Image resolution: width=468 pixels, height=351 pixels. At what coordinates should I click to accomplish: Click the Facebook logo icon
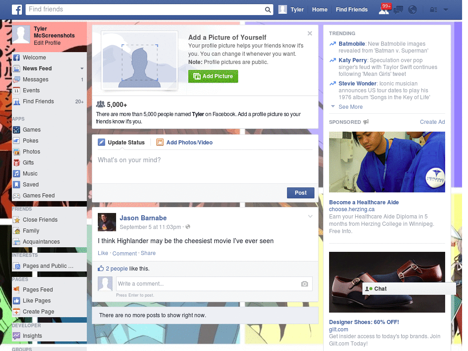click(x=17, y=10)
